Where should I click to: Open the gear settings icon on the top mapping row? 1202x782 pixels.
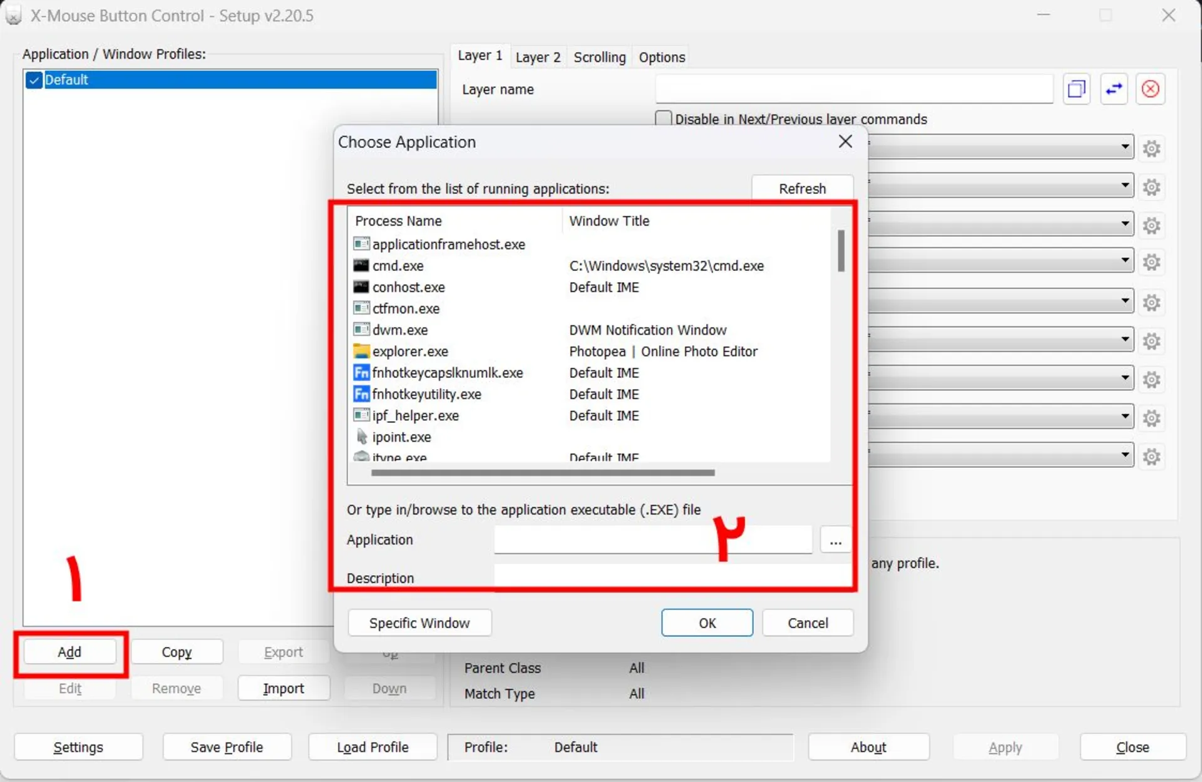tap(1152, 148)
